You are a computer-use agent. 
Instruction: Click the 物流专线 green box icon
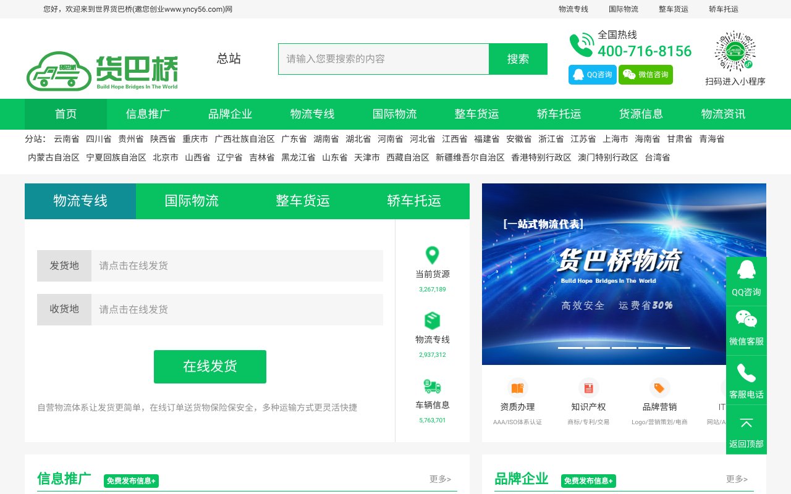click(x=432, y=320)
